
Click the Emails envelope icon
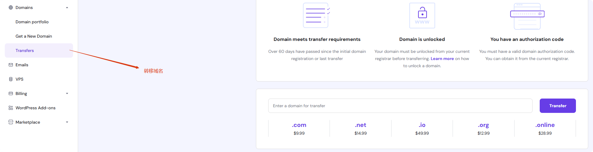pos(11,65)
